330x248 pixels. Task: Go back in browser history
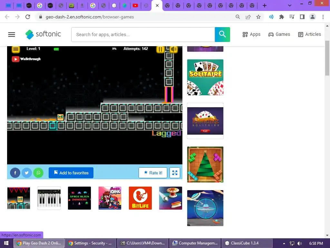point(7,17)
